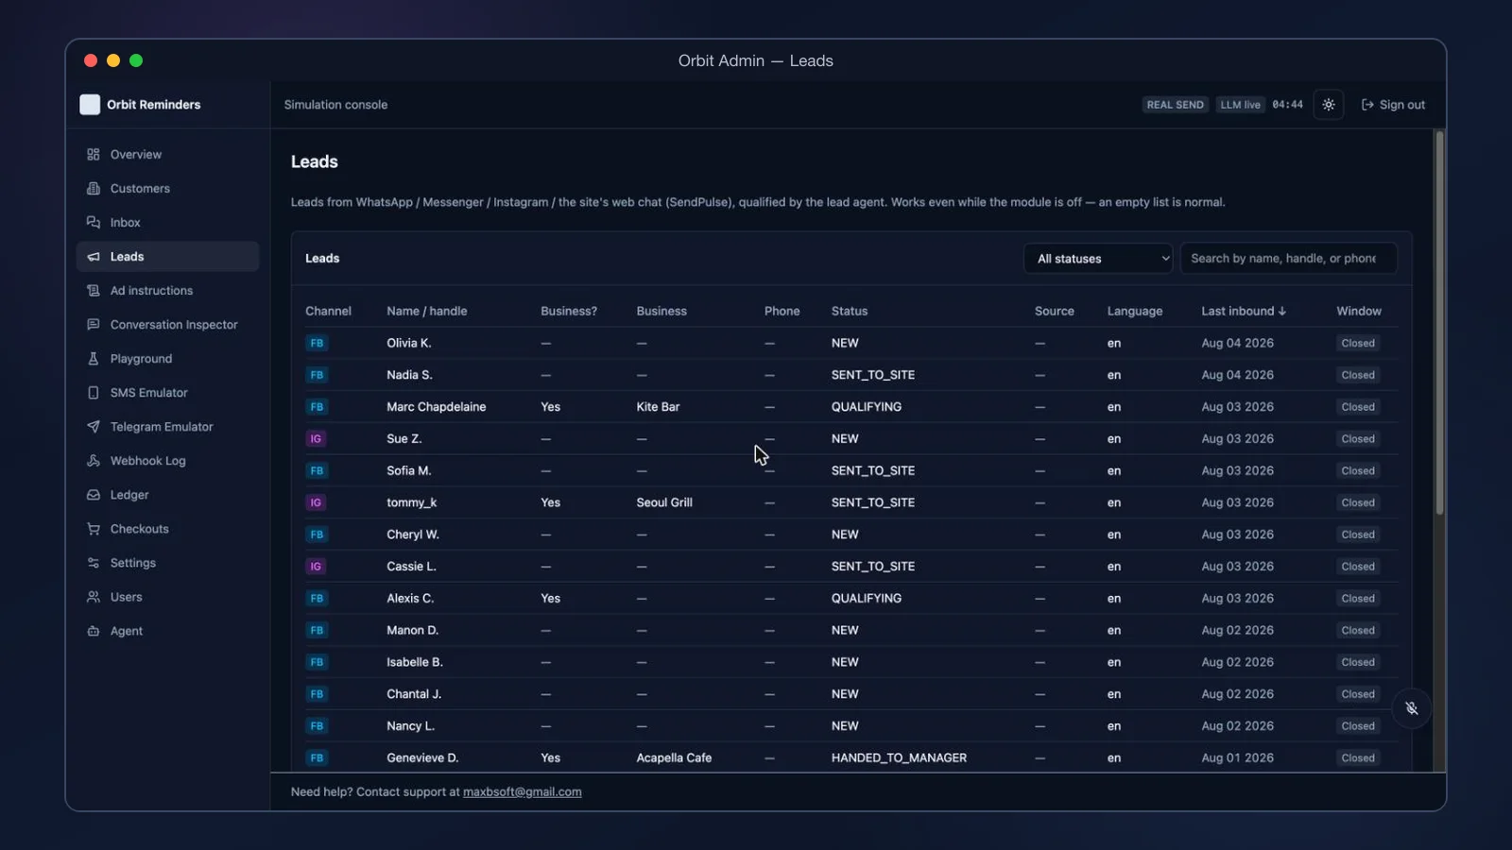Click the Orbit Reminders logo square
This screenshot has width=1512, height=850.
click(90, 105)
